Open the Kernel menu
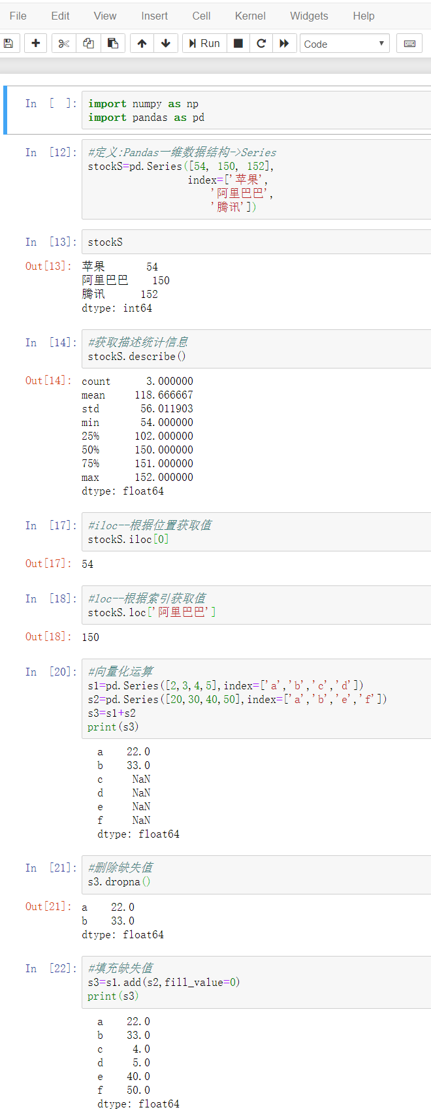Viewport: 431px width, 1114px height. (x=250, y=16)
